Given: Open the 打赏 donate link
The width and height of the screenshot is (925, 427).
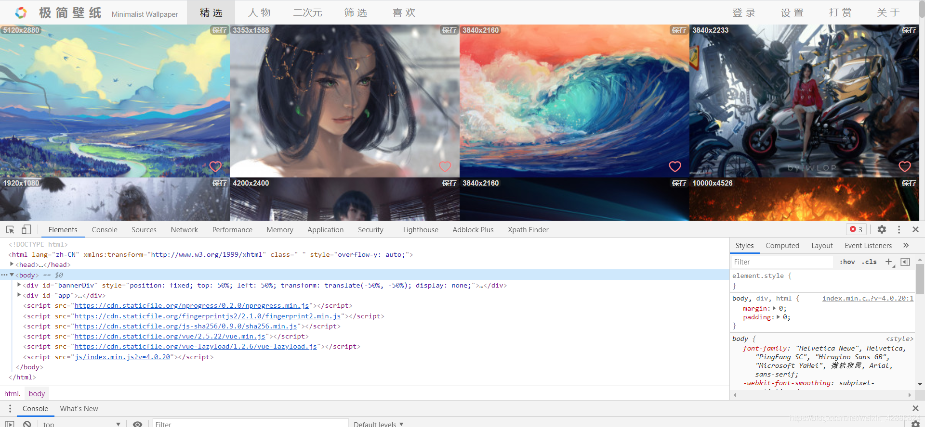Looking at the screenshot, I should [x=841, y=13].
